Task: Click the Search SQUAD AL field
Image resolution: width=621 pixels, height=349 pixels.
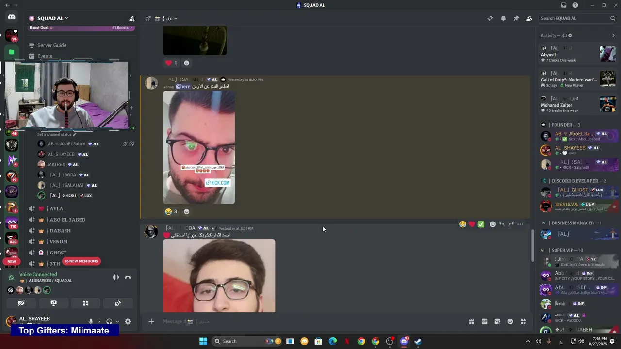Action: point(578,18)
